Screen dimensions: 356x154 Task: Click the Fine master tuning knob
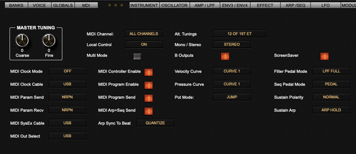point(49,40)
